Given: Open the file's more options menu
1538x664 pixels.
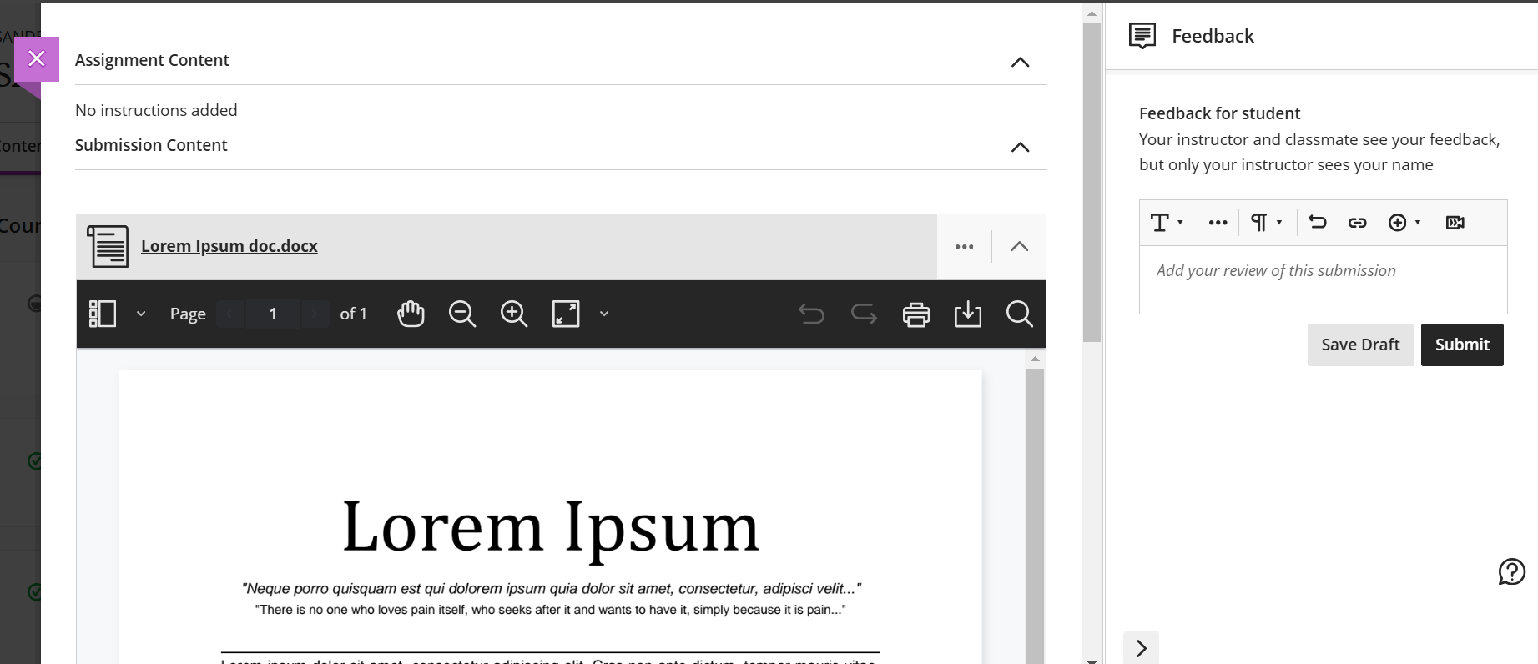Looking at the screenshot, I should coord(964,246).
